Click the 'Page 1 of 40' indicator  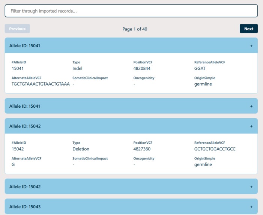(x=135, y=29)
